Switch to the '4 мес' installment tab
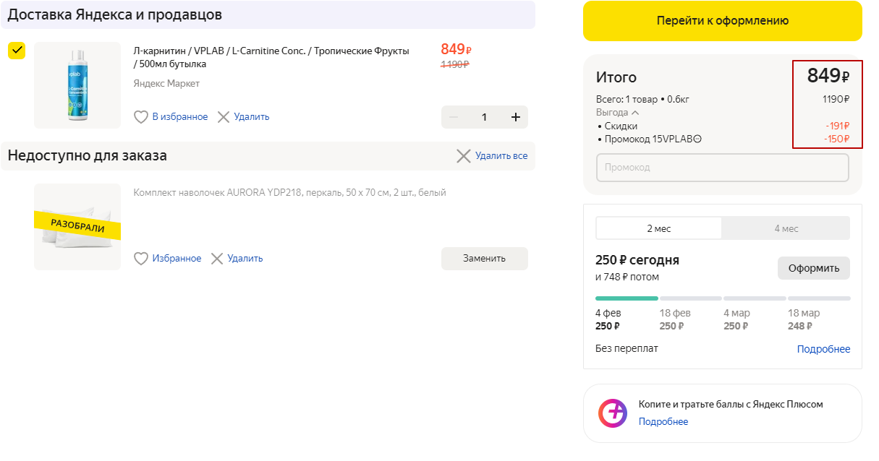 (x=786, y=228)
